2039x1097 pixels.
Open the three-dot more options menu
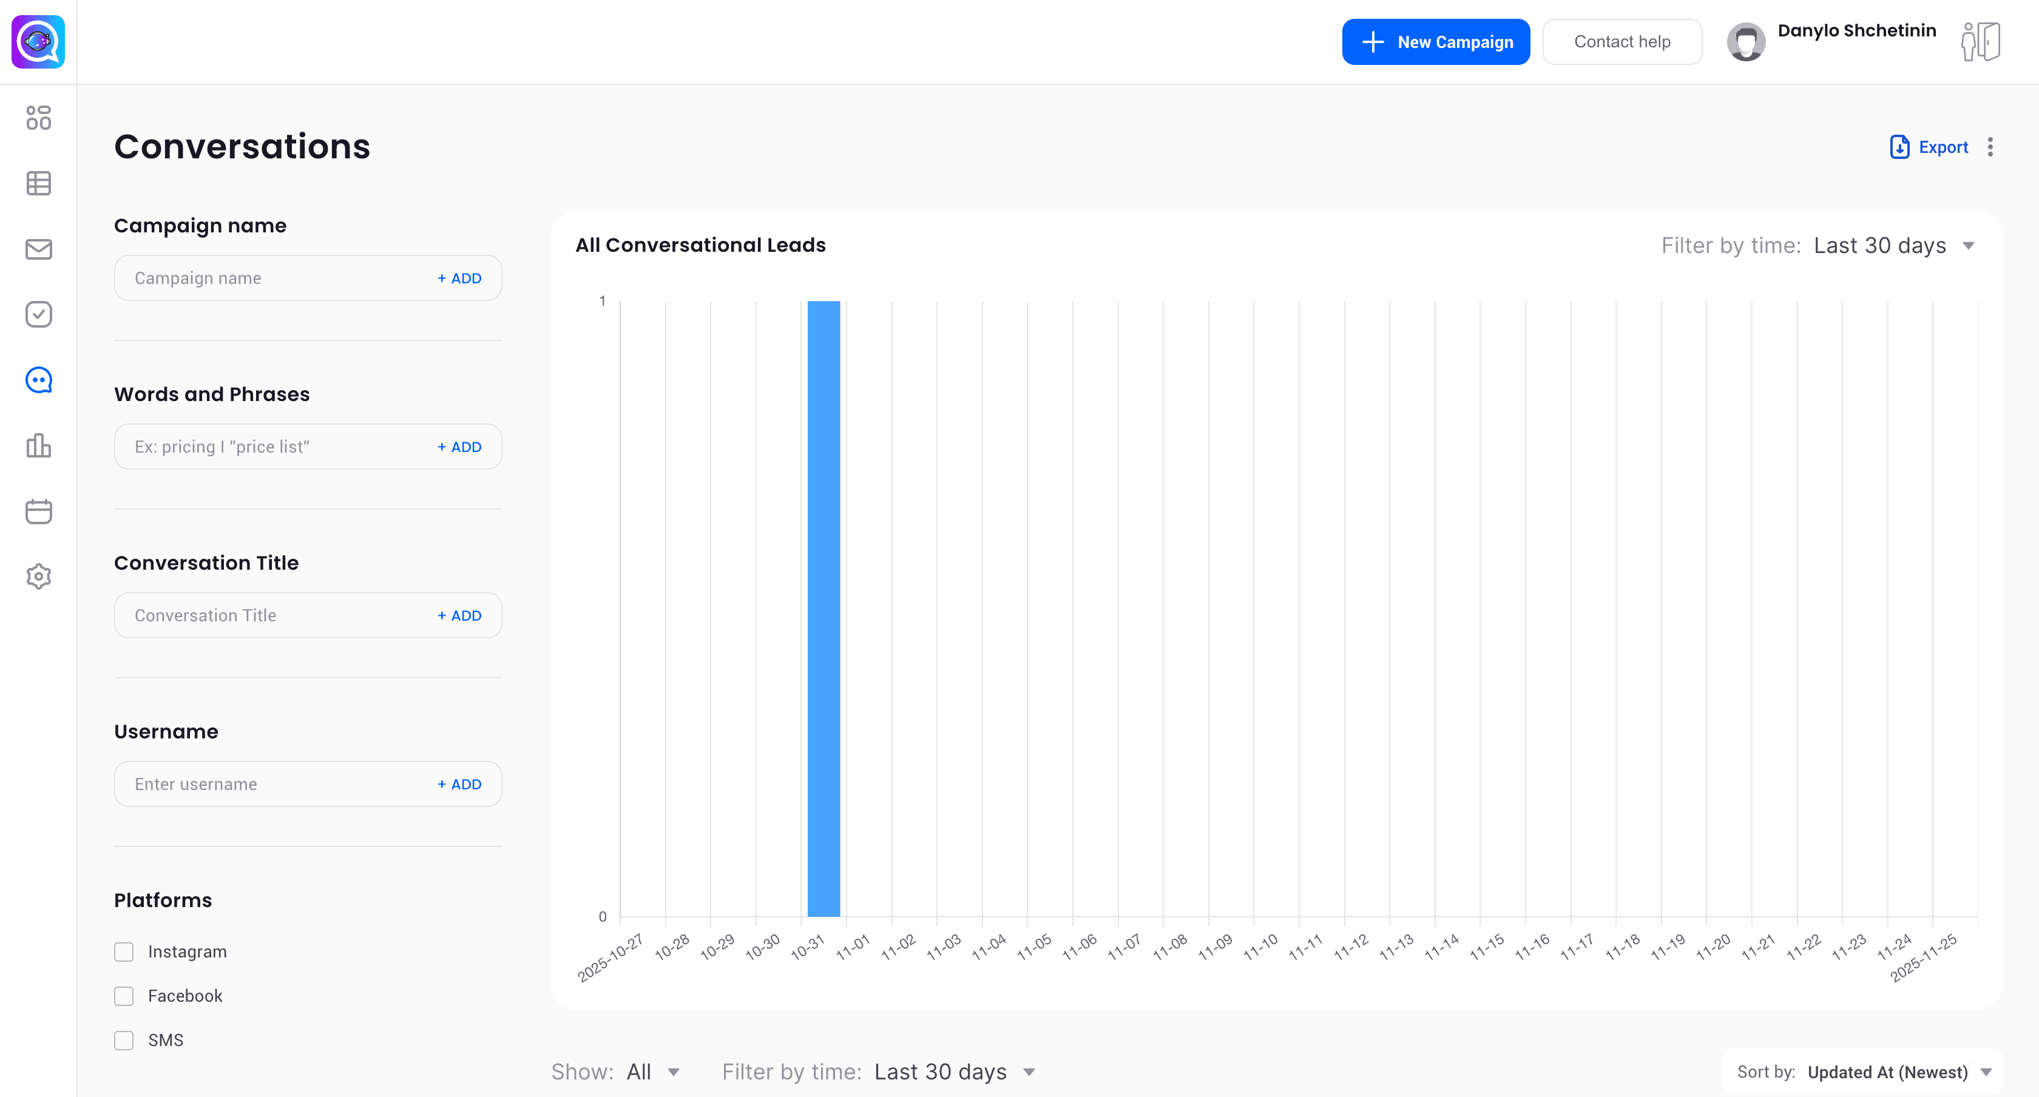(1990, 147)
